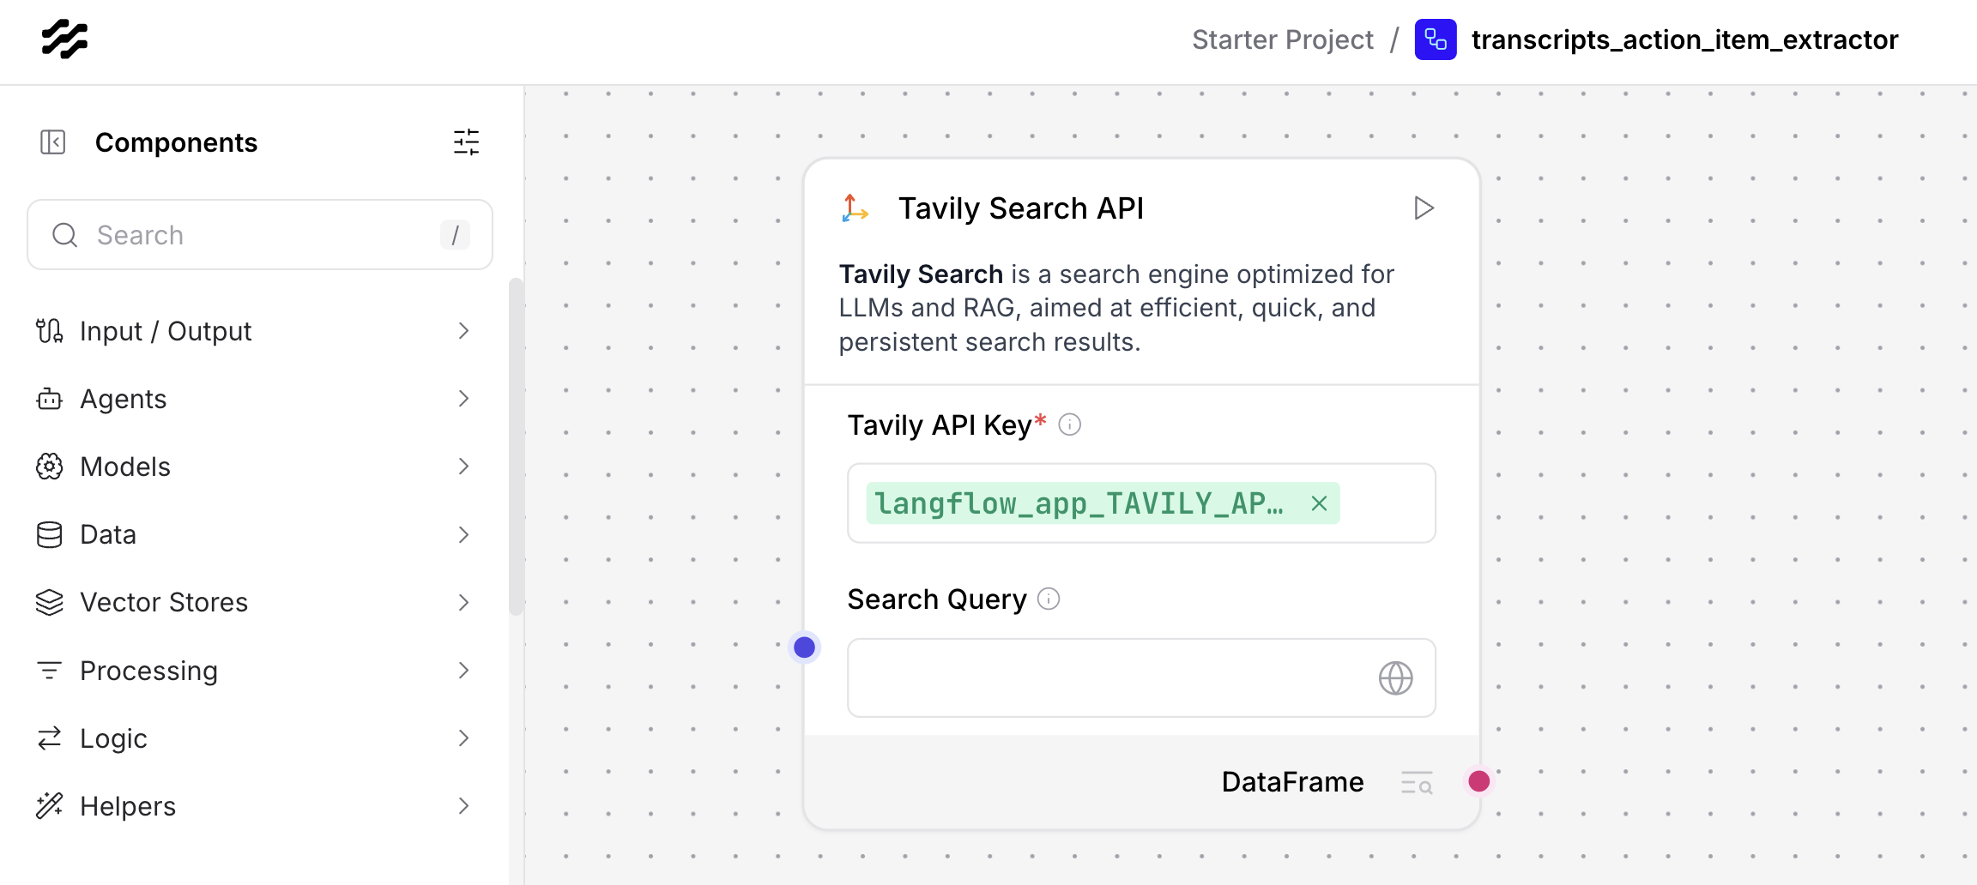Click the Langflow logo icon
The width and height of the screenshot is (1977, 885).
pos(64,39)
